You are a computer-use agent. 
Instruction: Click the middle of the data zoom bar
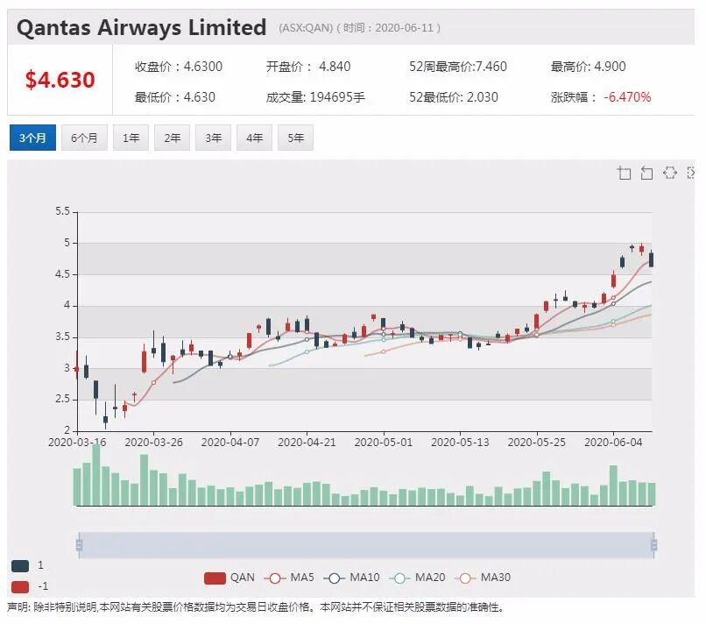pos(366,545)
